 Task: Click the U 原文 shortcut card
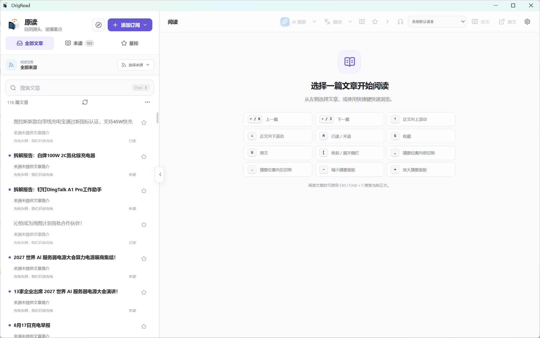coord(278,153)
